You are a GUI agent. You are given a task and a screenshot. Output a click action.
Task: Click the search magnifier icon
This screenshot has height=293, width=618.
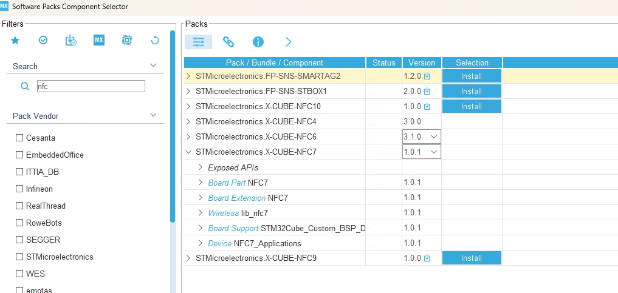pos(25,86)
